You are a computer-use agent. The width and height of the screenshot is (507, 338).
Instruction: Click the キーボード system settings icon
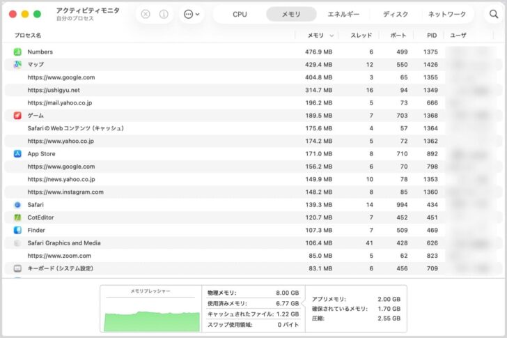click(x=17, y=268)
